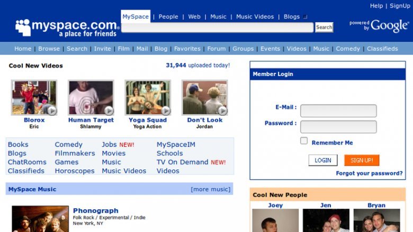Viewport: 413px width, 232px height.
Task: Play the Don't Look video thumbnail
Action: click(x=205, y=97)
